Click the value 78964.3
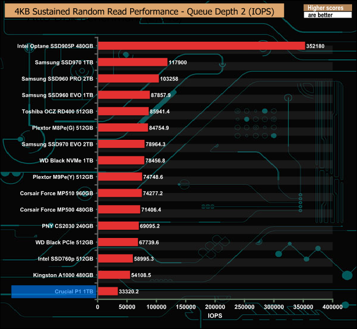This screenshot has width=357, height=329. [155, 144]
